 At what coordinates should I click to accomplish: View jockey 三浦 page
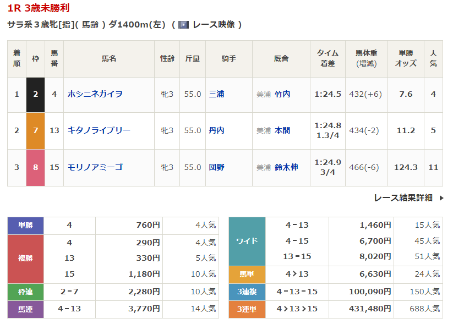[216, 94]
